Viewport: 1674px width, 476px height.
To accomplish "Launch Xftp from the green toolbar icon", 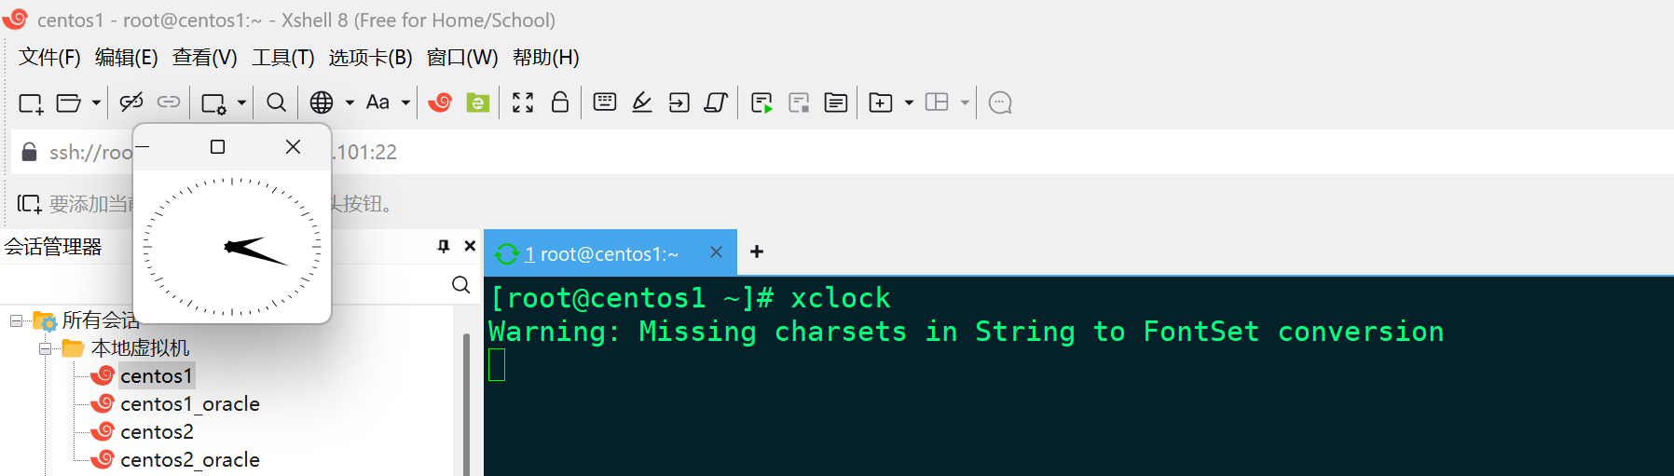I will click(478, 102).
